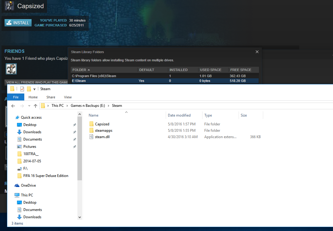Click the pin icon beside Documents
This screenshot has width=333, height=231.
[75, 140]
